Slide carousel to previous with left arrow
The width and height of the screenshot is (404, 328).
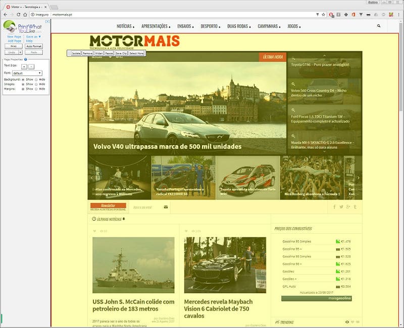point(91,178)
